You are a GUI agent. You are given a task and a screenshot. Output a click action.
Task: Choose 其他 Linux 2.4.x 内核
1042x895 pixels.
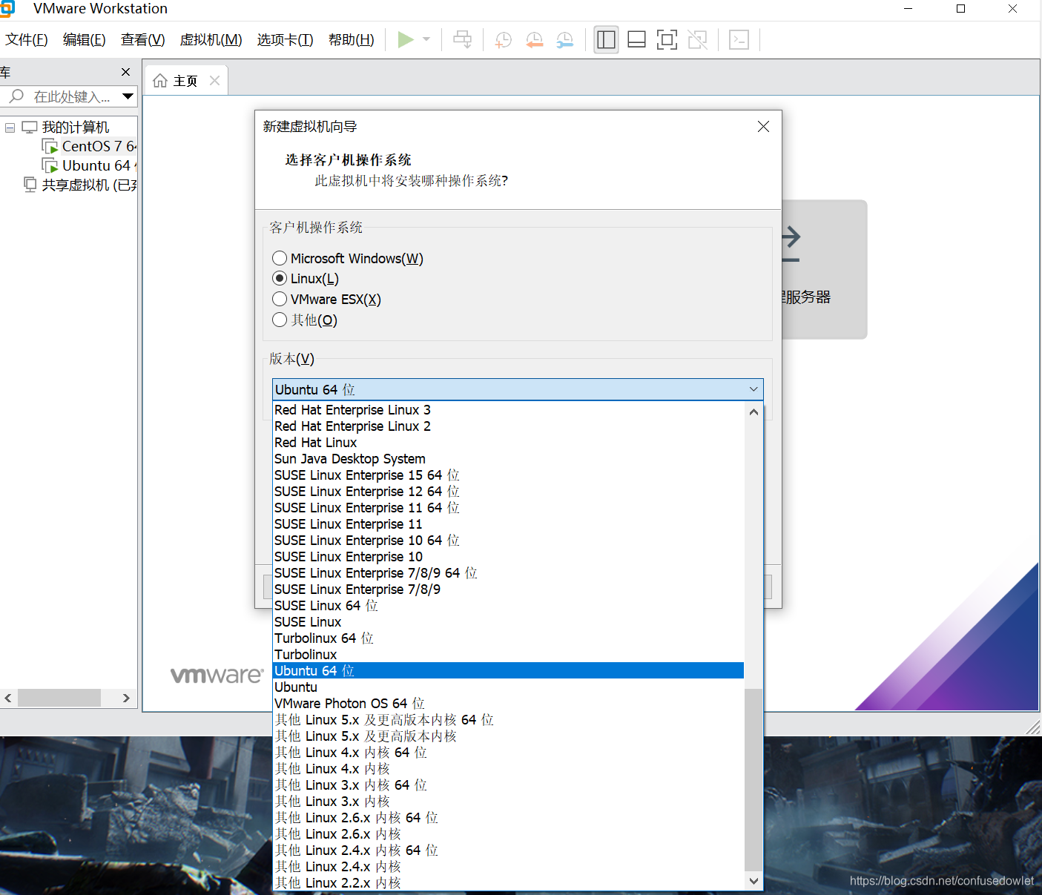[x=508, y=867]
